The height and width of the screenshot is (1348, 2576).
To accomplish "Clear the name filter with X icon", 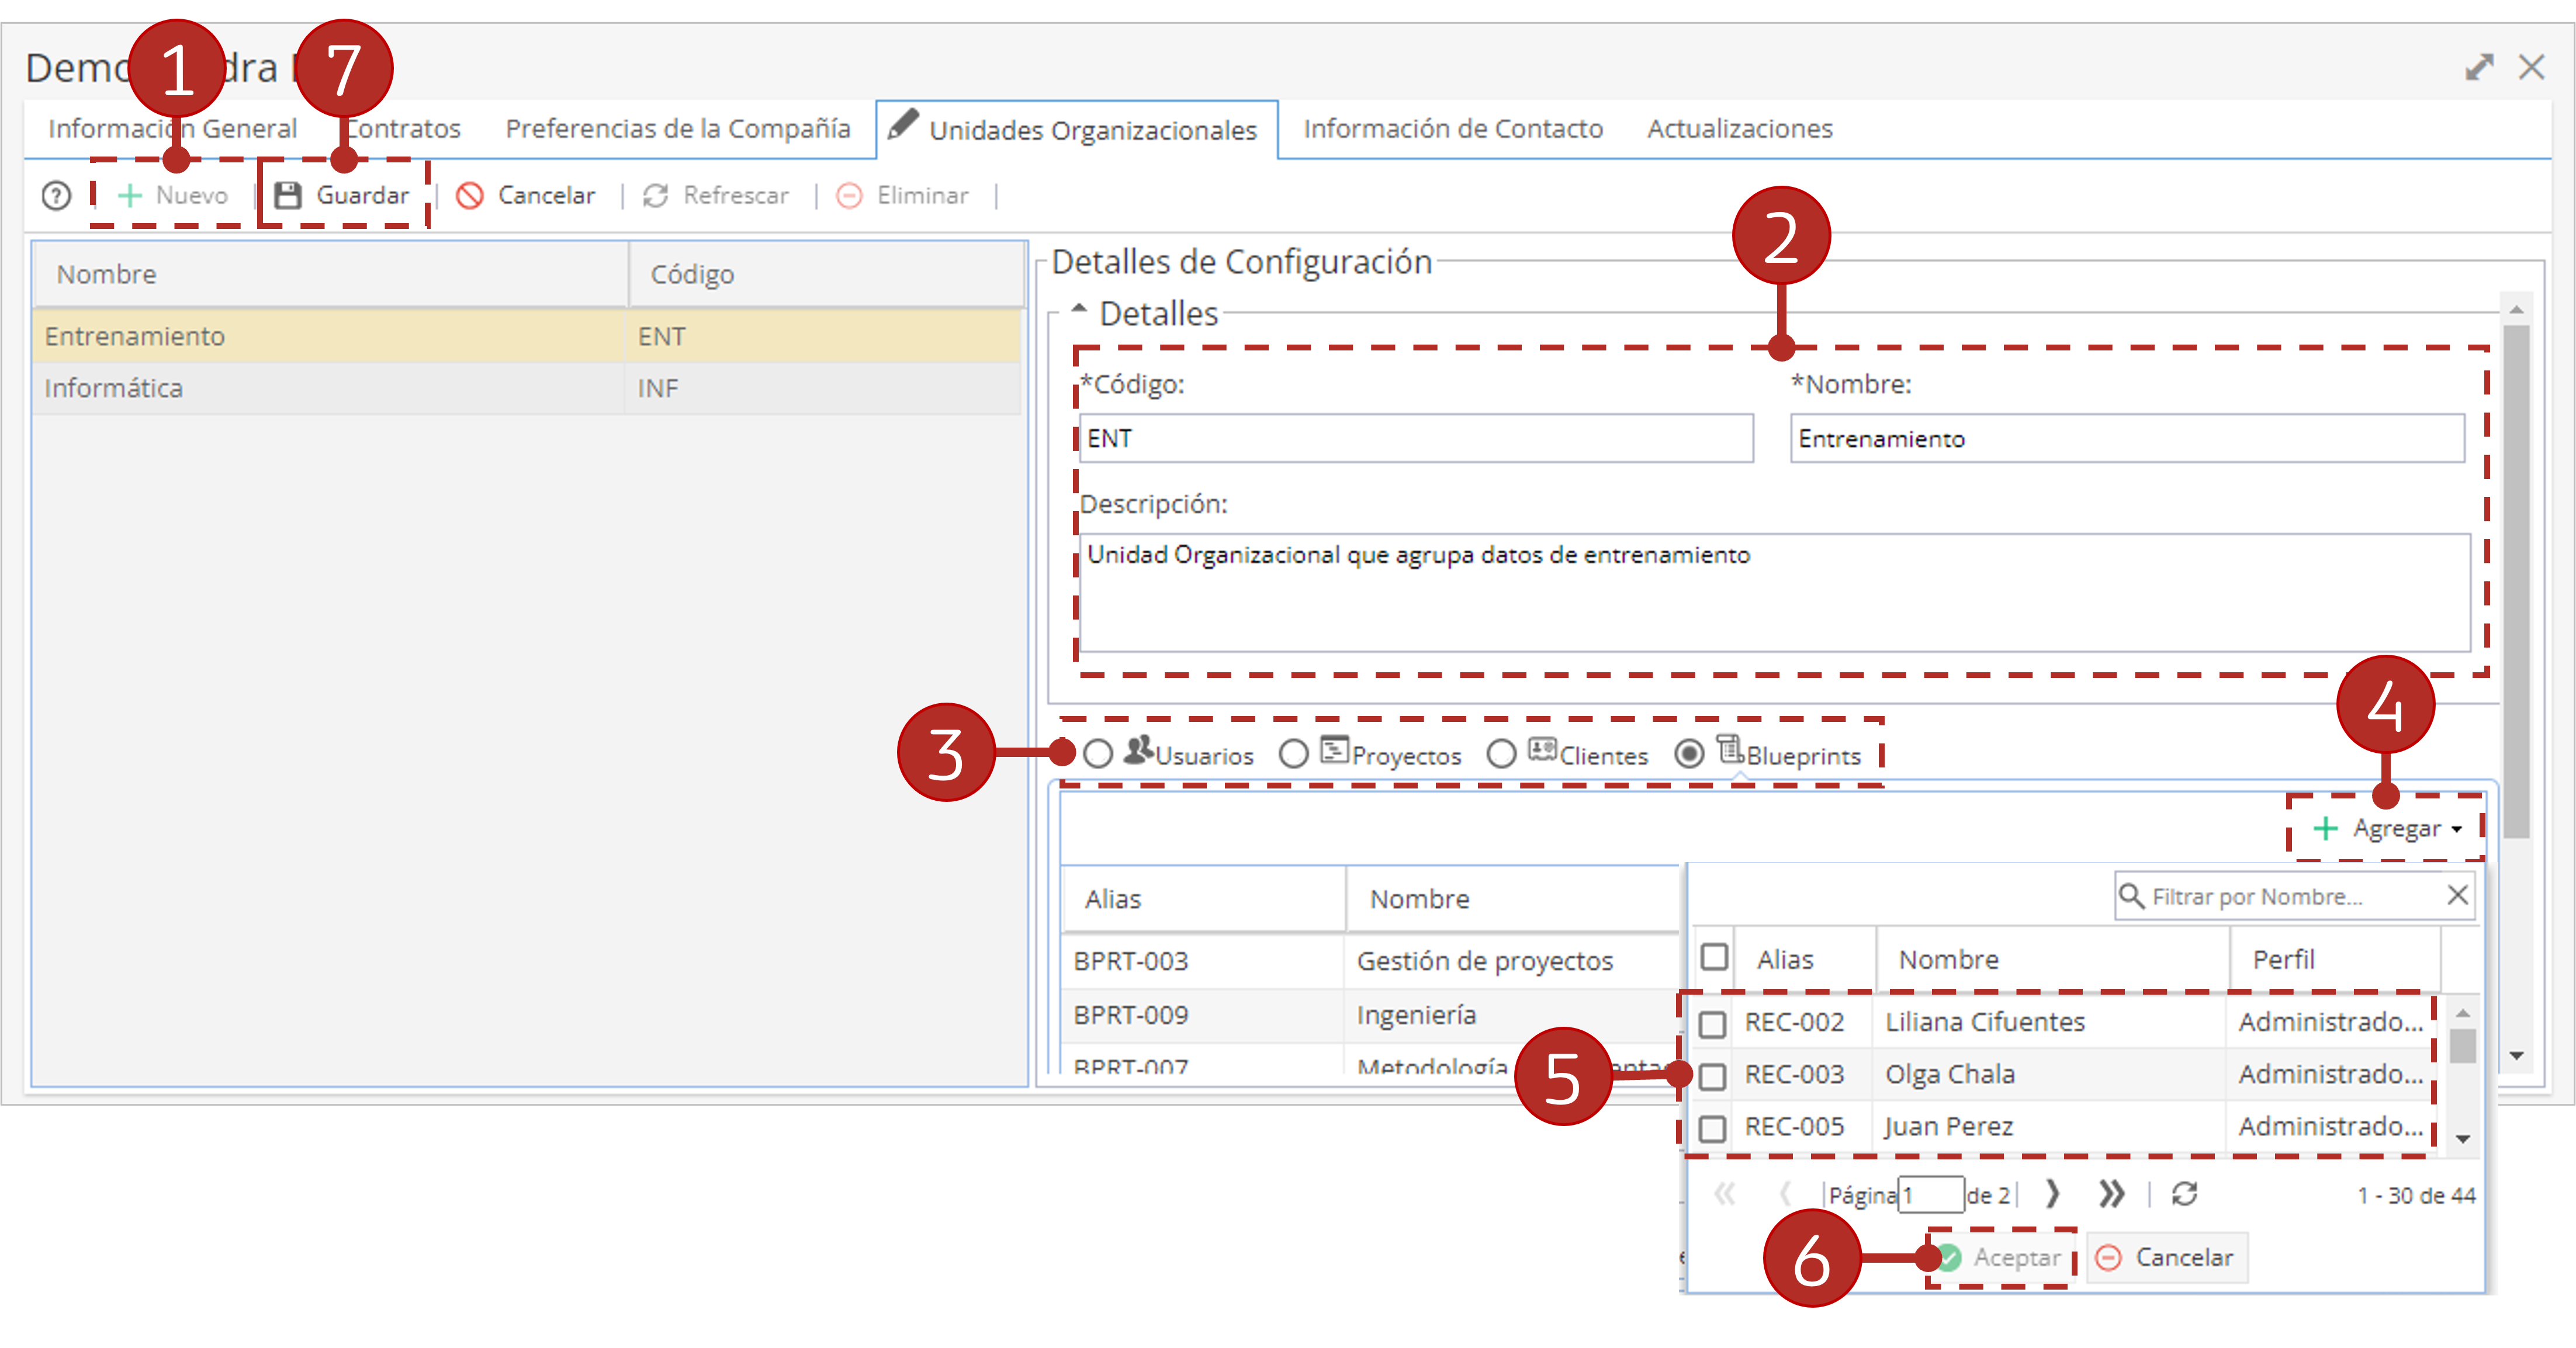I will point(2458,894).
